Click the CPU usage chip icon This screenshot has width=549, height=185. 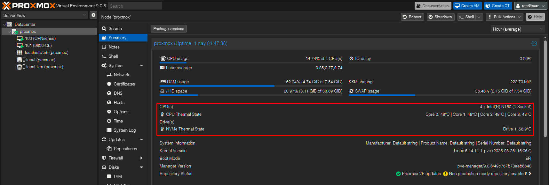163,58
